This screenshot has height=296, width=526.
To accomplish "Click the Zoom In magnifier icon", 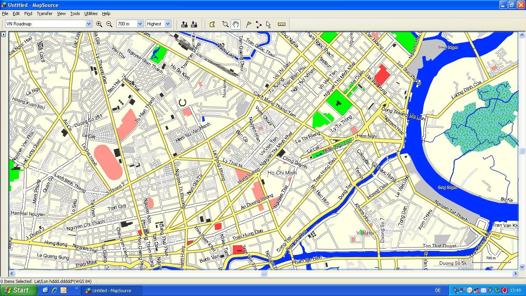I will pos(99,24).
